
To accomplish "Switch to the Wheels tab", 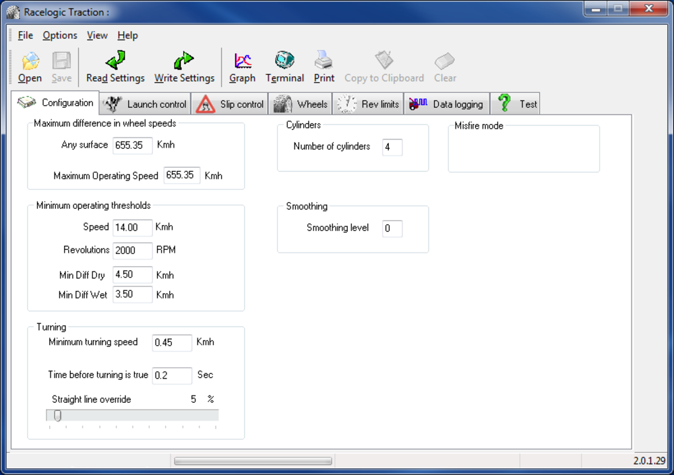I will pyautogui.click(x=301, y=104).
